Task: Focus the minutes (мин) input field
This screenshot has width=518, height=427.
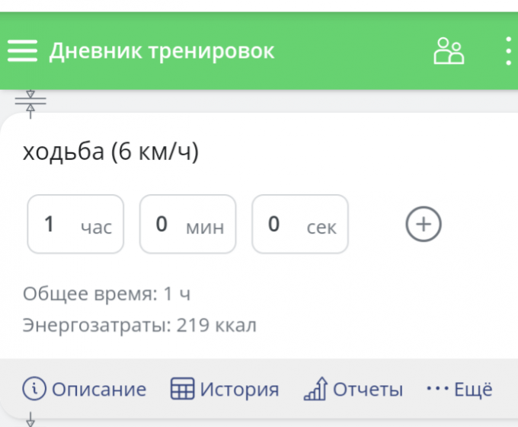Action: point(187,224)
